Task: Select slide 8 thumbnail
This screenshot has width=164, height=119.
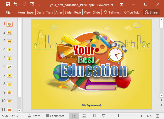Action: pyautogui.click(x=9, y=84)
